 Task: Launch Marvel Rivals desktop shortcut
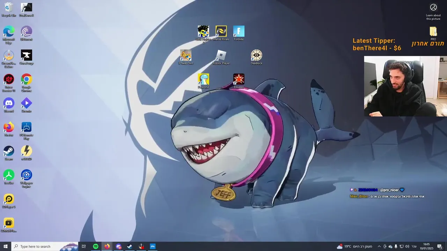tap(221, 33)
